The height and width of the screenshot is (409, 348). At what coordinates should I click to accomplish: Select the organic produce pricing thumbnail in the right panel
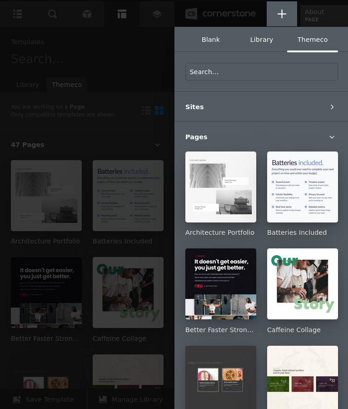tap(303, 378)
